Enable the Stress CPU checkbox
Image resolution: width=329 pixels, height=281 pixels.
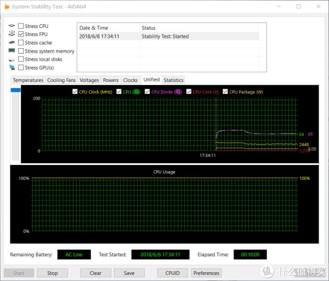(x=21, y=26)
